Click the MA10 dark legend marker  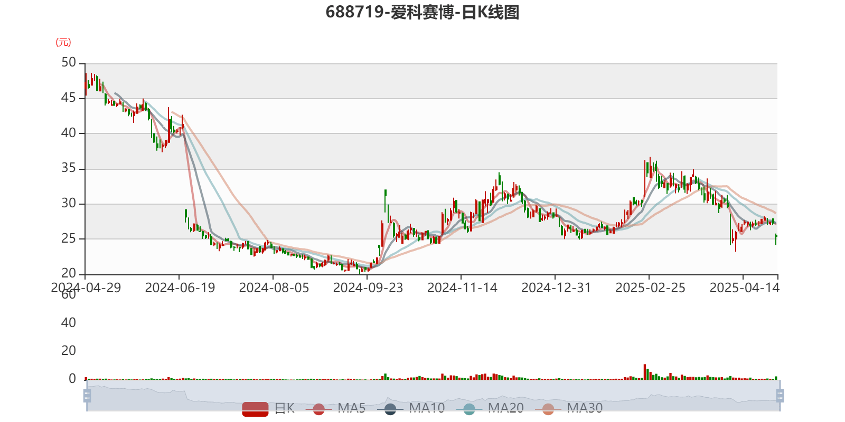pyautogui.click(x=390, y=409)
